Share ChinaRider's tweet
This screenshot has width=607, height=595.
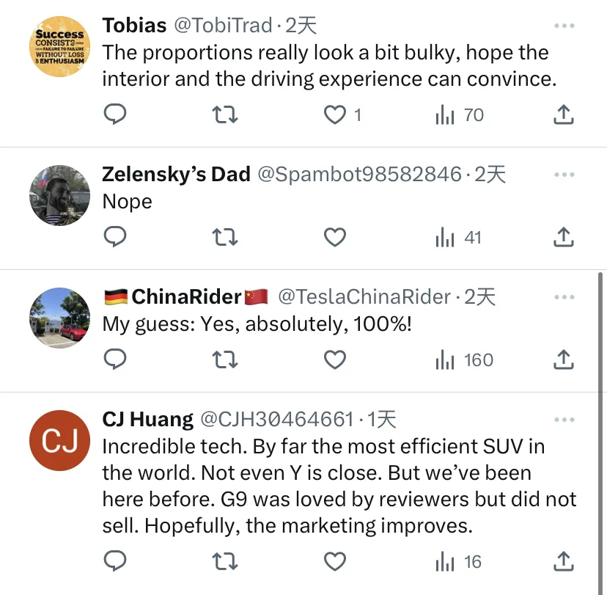point(562,360)
